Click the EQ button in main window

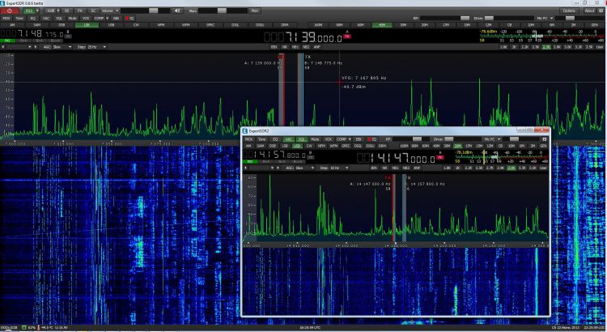(33, 18)
